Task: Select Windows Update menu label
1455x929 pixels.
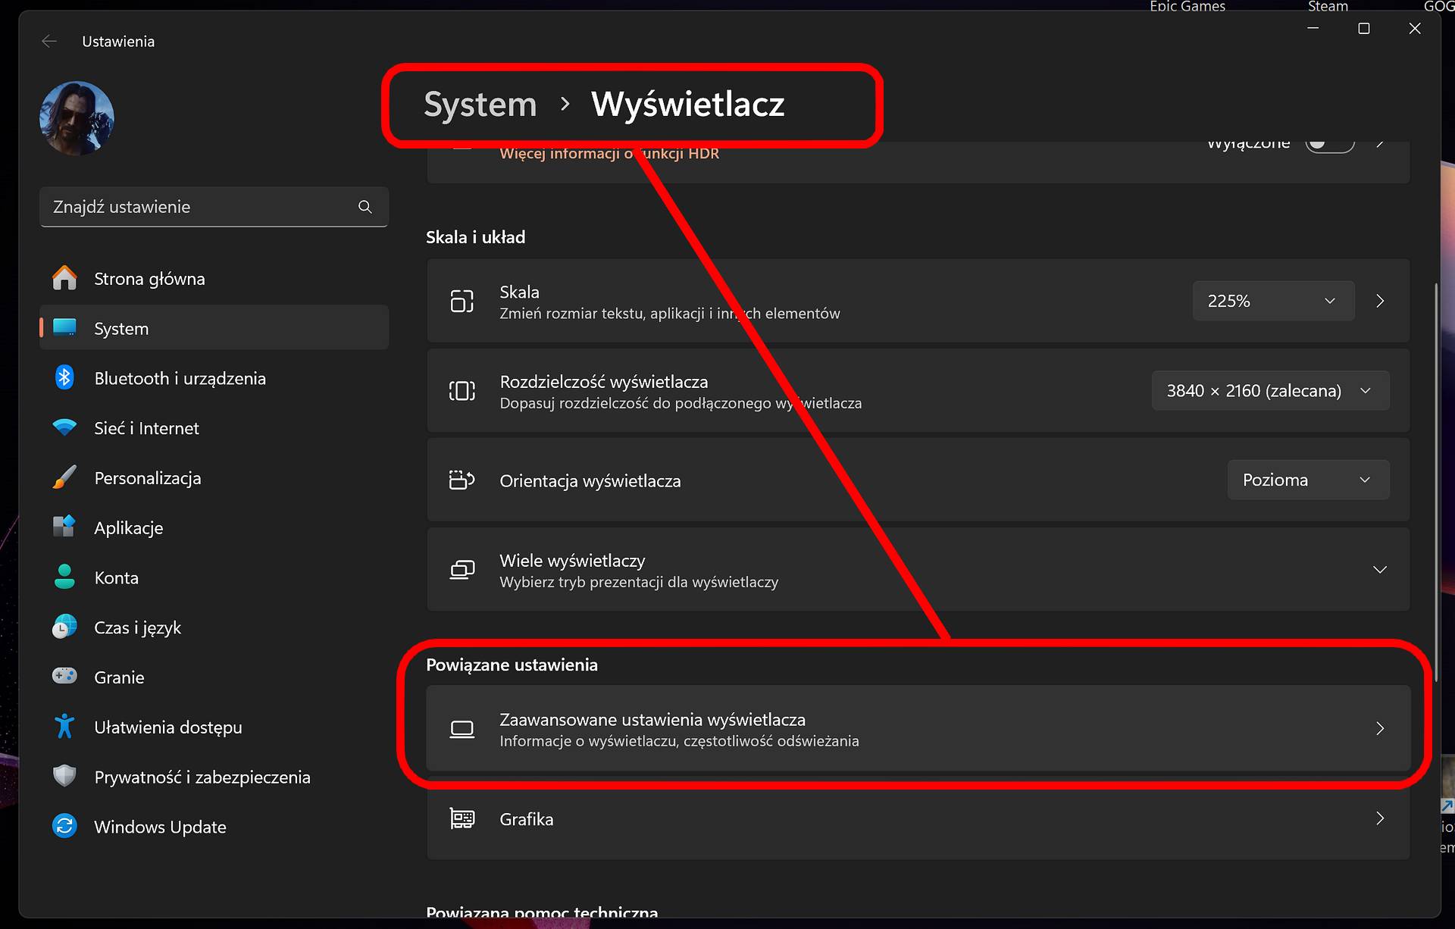Action: pyautogui.click(x=160, y=827)
